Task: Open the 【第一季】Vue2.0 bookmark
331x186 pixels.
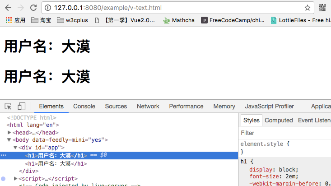Action: pos(125,20)
